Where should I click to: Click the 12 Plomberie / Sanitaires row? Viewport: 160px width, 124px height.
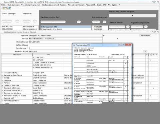point(17,101)
